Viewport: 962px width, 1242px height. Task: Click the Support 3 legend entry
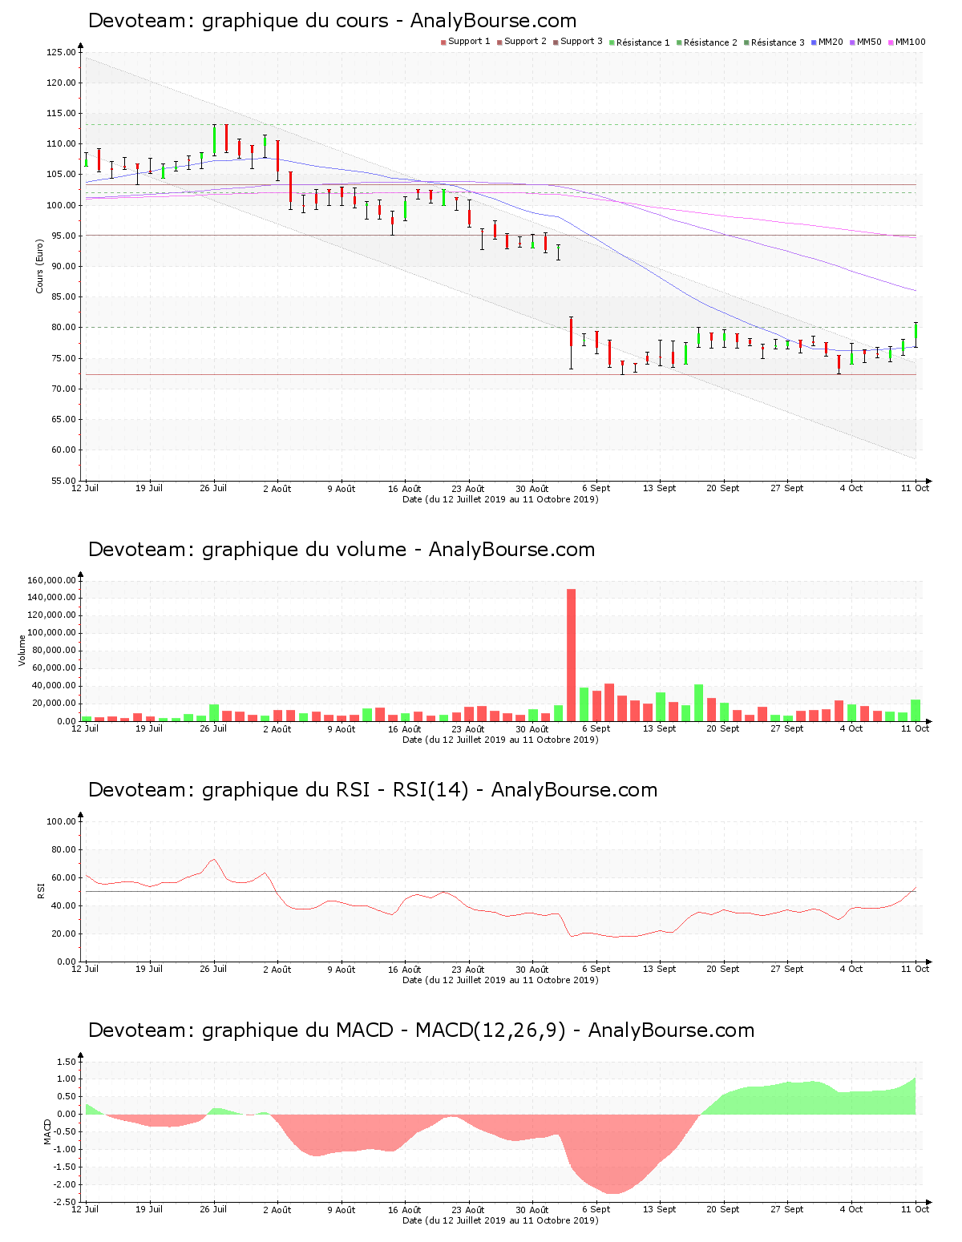point(578,42)
